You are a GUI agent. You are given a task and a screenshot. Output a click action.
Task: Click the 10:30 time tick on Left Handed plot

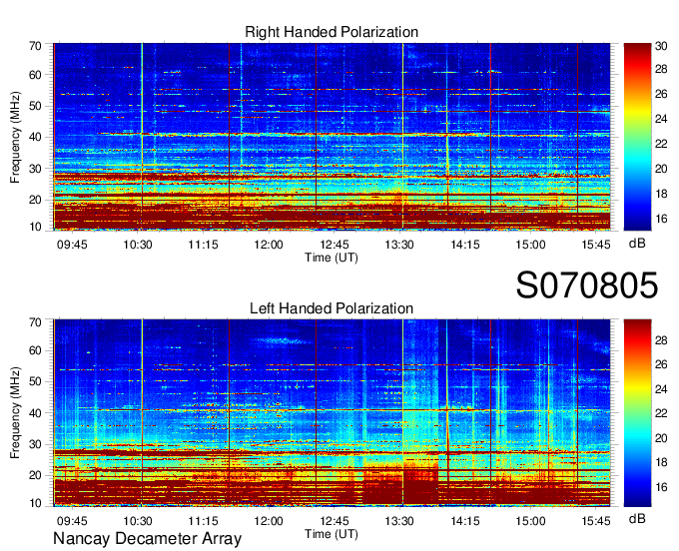coord(137,521)
